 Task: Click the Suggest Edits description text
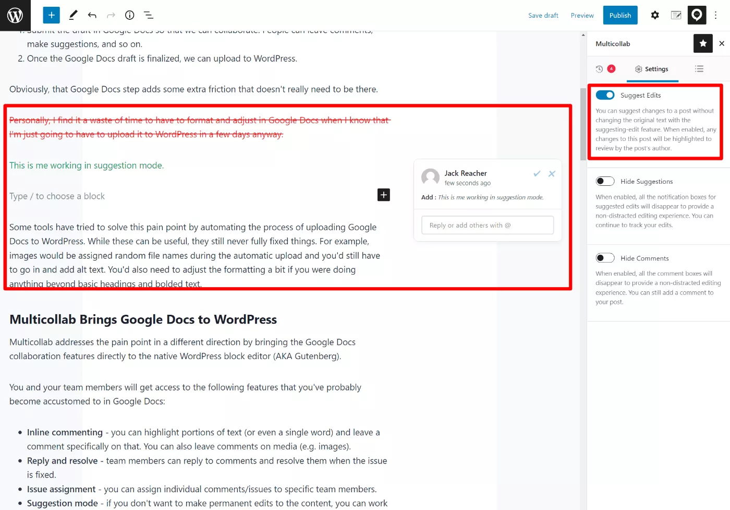tap(656, 129)
